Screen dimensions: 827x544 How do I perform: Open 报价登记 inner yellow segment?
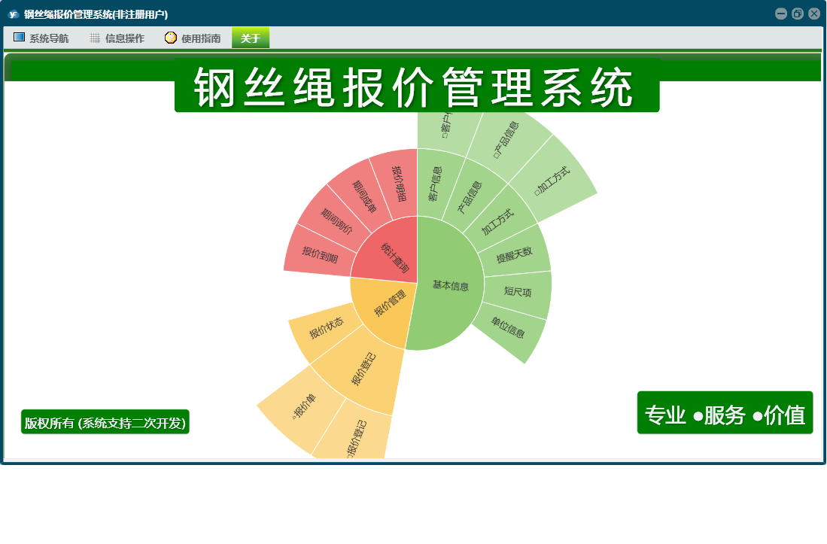364,369
